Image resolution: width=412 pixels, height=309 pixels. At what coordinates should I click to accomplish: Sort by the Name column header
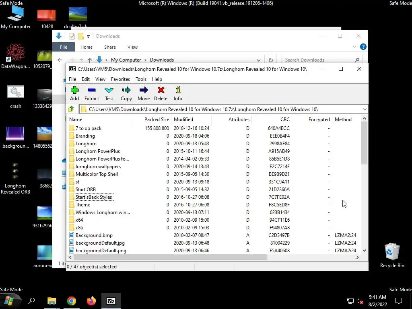click(x=99, y=119)
